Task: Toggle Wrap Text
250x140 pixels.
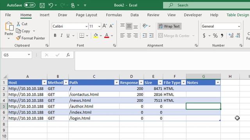Action: [x=169, y=26]
